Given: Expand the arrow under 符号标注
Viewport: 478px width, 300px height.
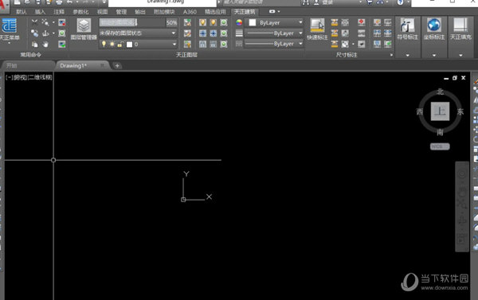Looking at the screenshot, I should [x=408, y=55].
